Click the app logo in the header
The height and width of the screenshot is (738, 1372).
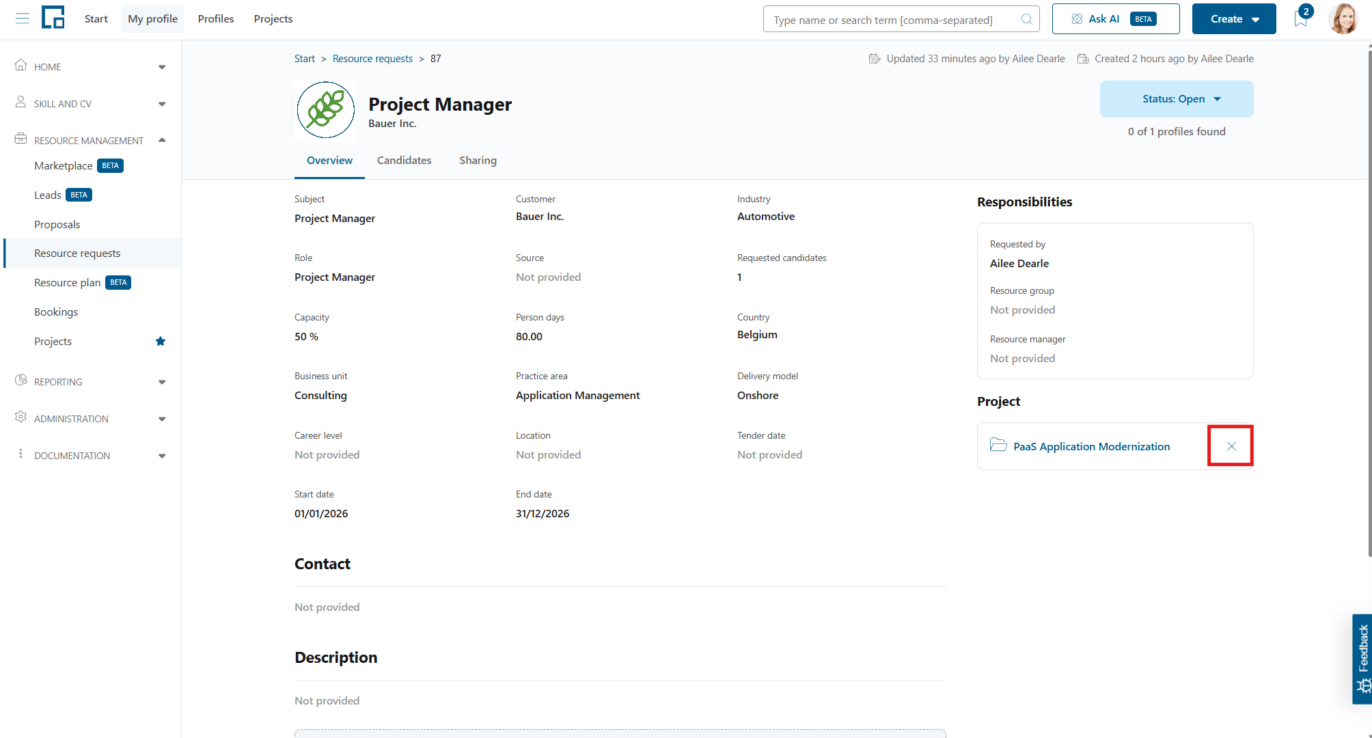tap(53, 18)
